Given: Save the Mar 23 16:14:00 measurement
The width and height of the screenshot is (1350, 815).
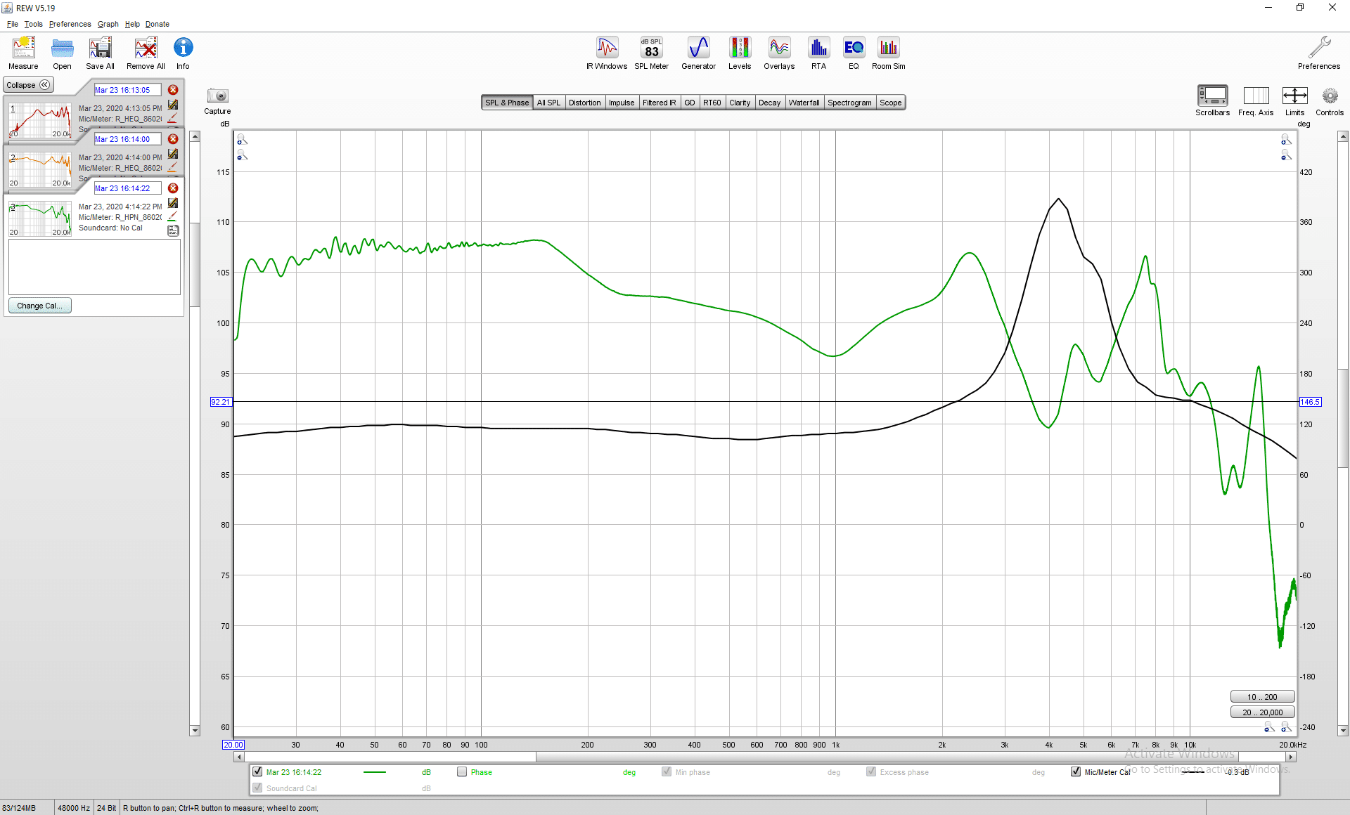Looking at the screenshot, I should [x=173, y=154].
